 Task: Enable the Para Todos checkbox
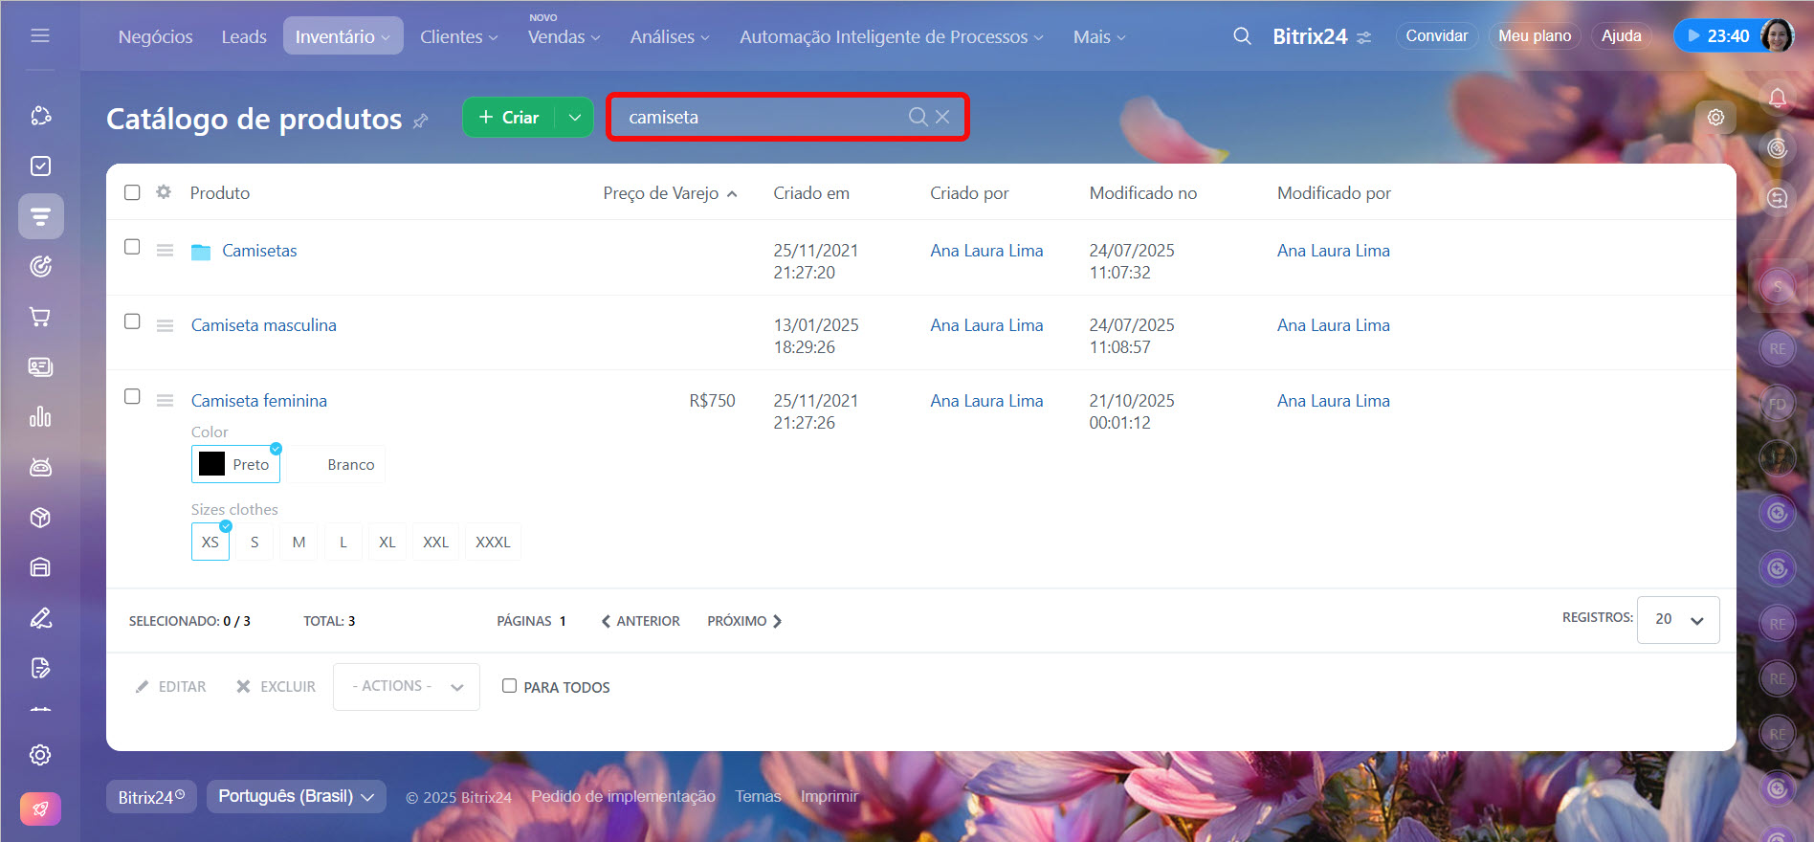[x=509, y=686]
